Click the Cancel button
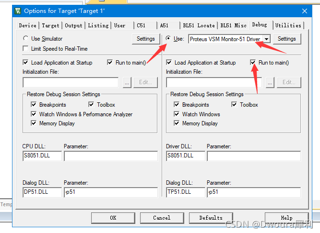The image size is (320, 233). [162, 218]
